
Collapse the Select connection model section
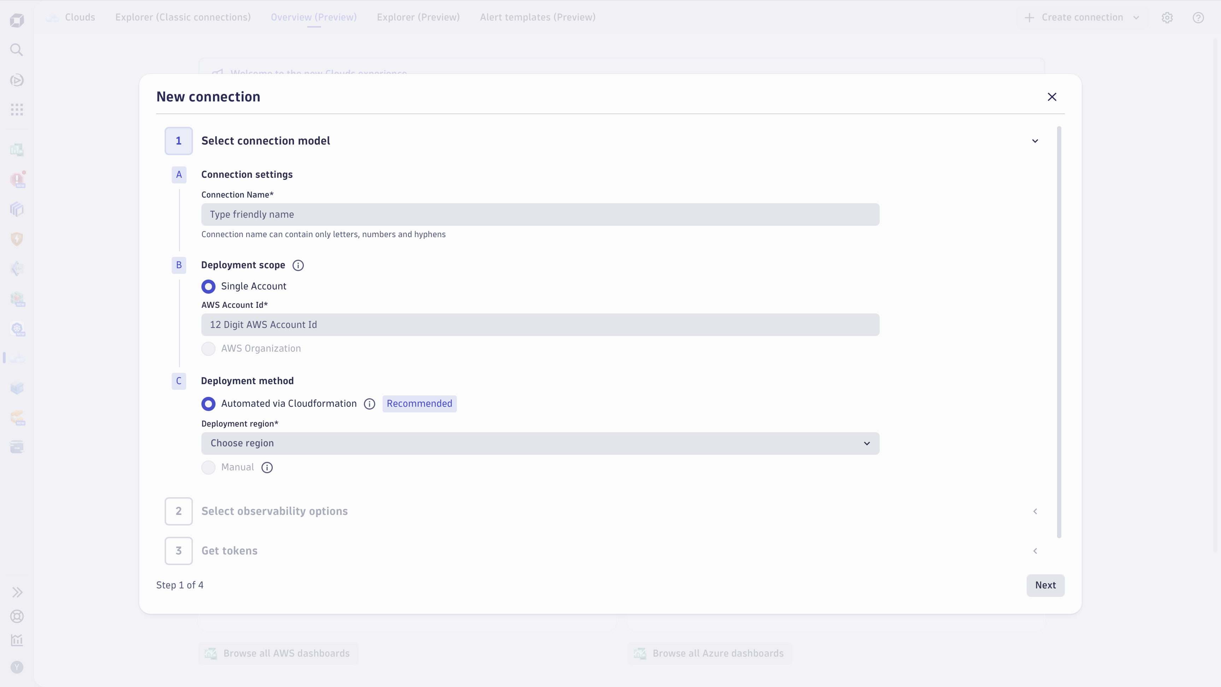click(x=1035, y=141)
